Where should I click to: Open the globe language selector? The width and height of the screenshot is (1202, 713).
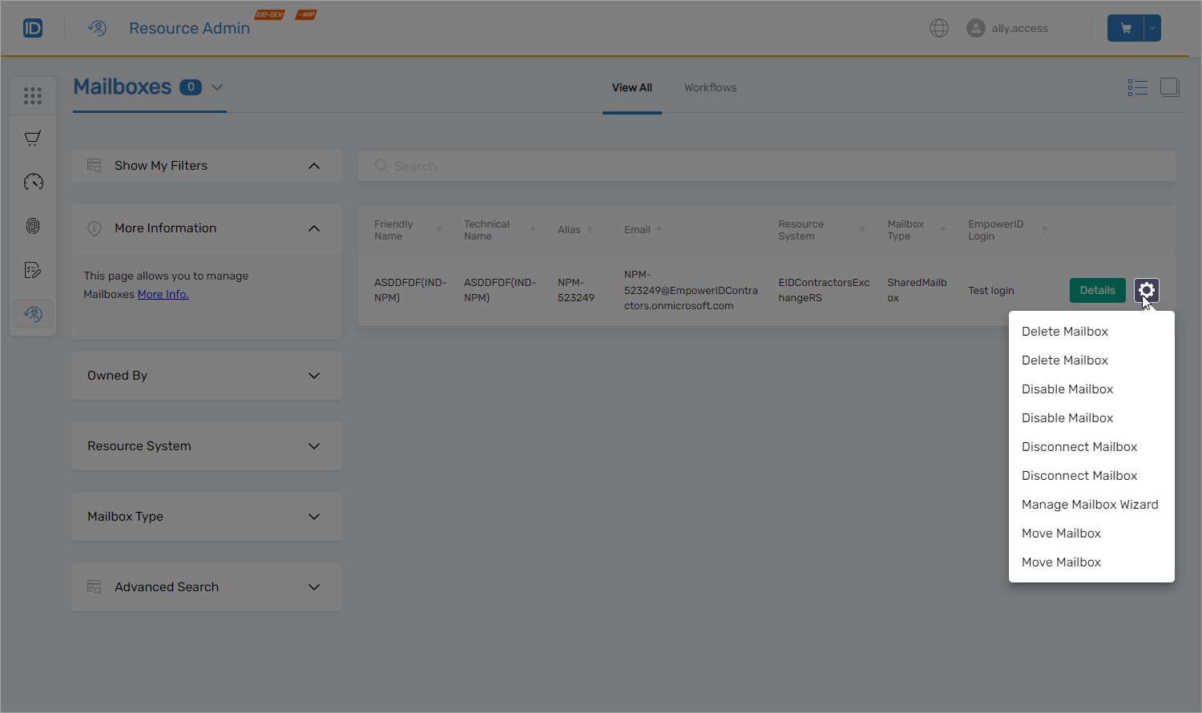pos(938,27)
